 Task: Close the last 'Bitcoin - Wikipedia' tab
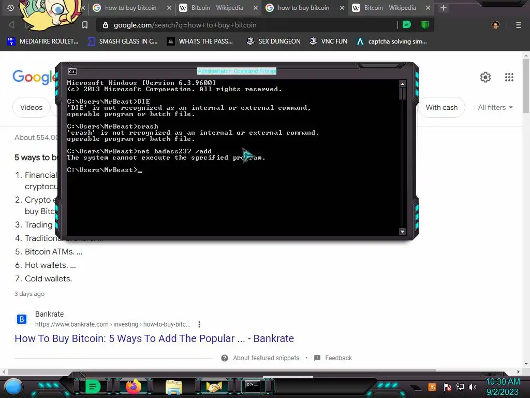point(428,8)
